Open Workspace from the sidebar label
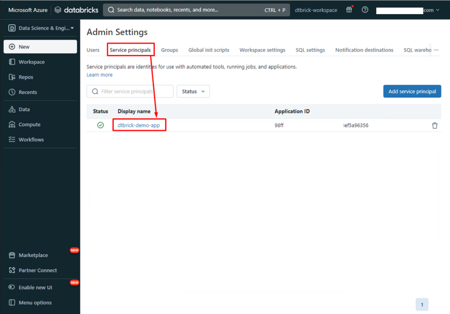The height and width of the screenshot is (314, 450). [32, 62]
